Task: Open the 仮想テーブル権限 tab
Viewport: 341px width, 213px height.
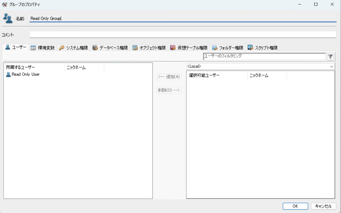Action: coord(189,48)
